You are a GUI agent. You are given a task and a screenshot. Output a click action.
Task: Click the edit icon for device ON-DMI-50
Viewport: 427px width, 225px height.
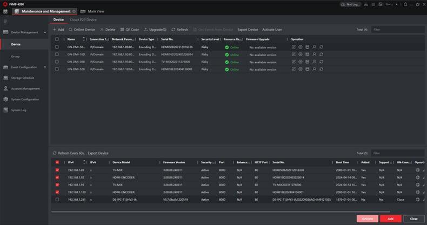293,47
